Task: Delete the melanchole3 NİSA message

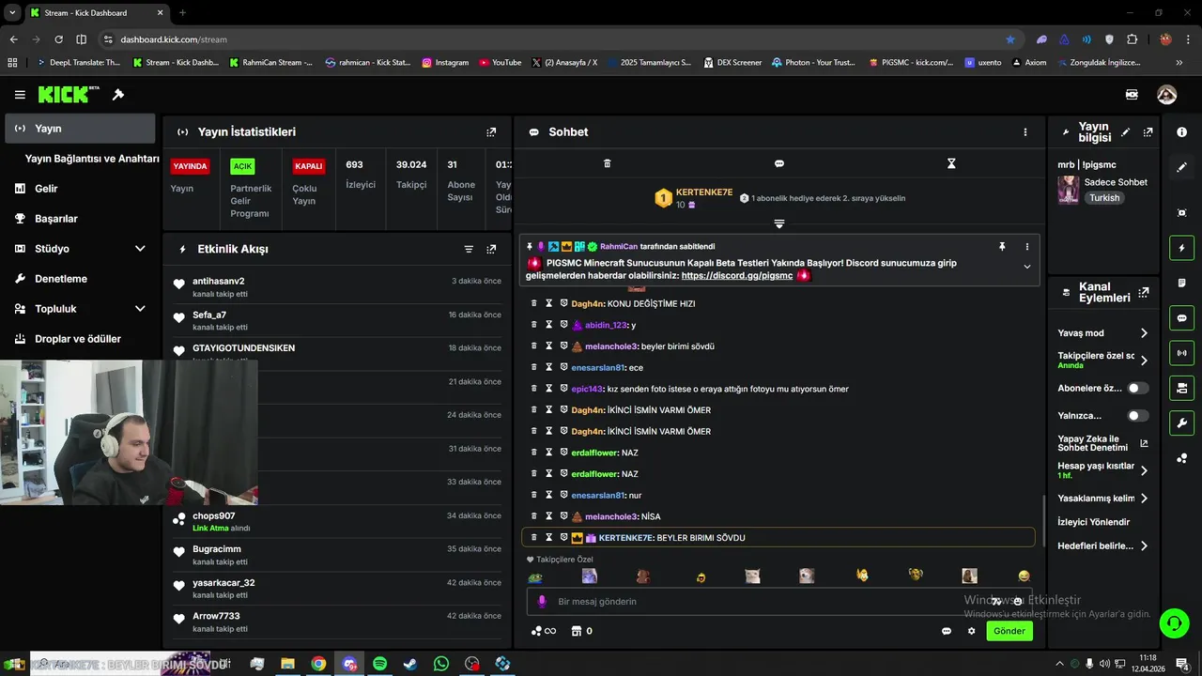Action: click(533, 516)
